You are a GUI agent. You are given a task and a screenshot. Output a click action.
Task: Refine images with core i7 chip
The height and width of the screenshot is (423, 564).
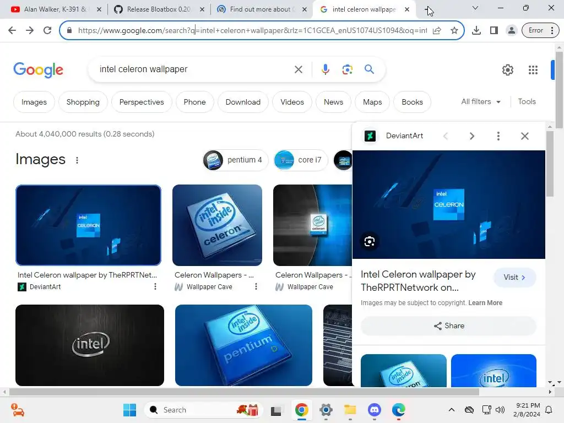coord(301,160)
